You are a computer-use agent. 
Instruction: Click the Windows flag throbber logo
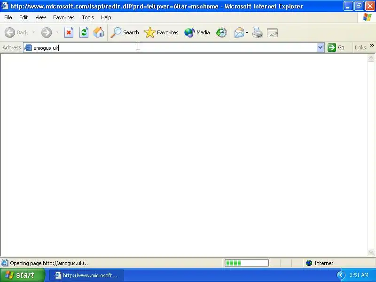(x=367, y=17)
